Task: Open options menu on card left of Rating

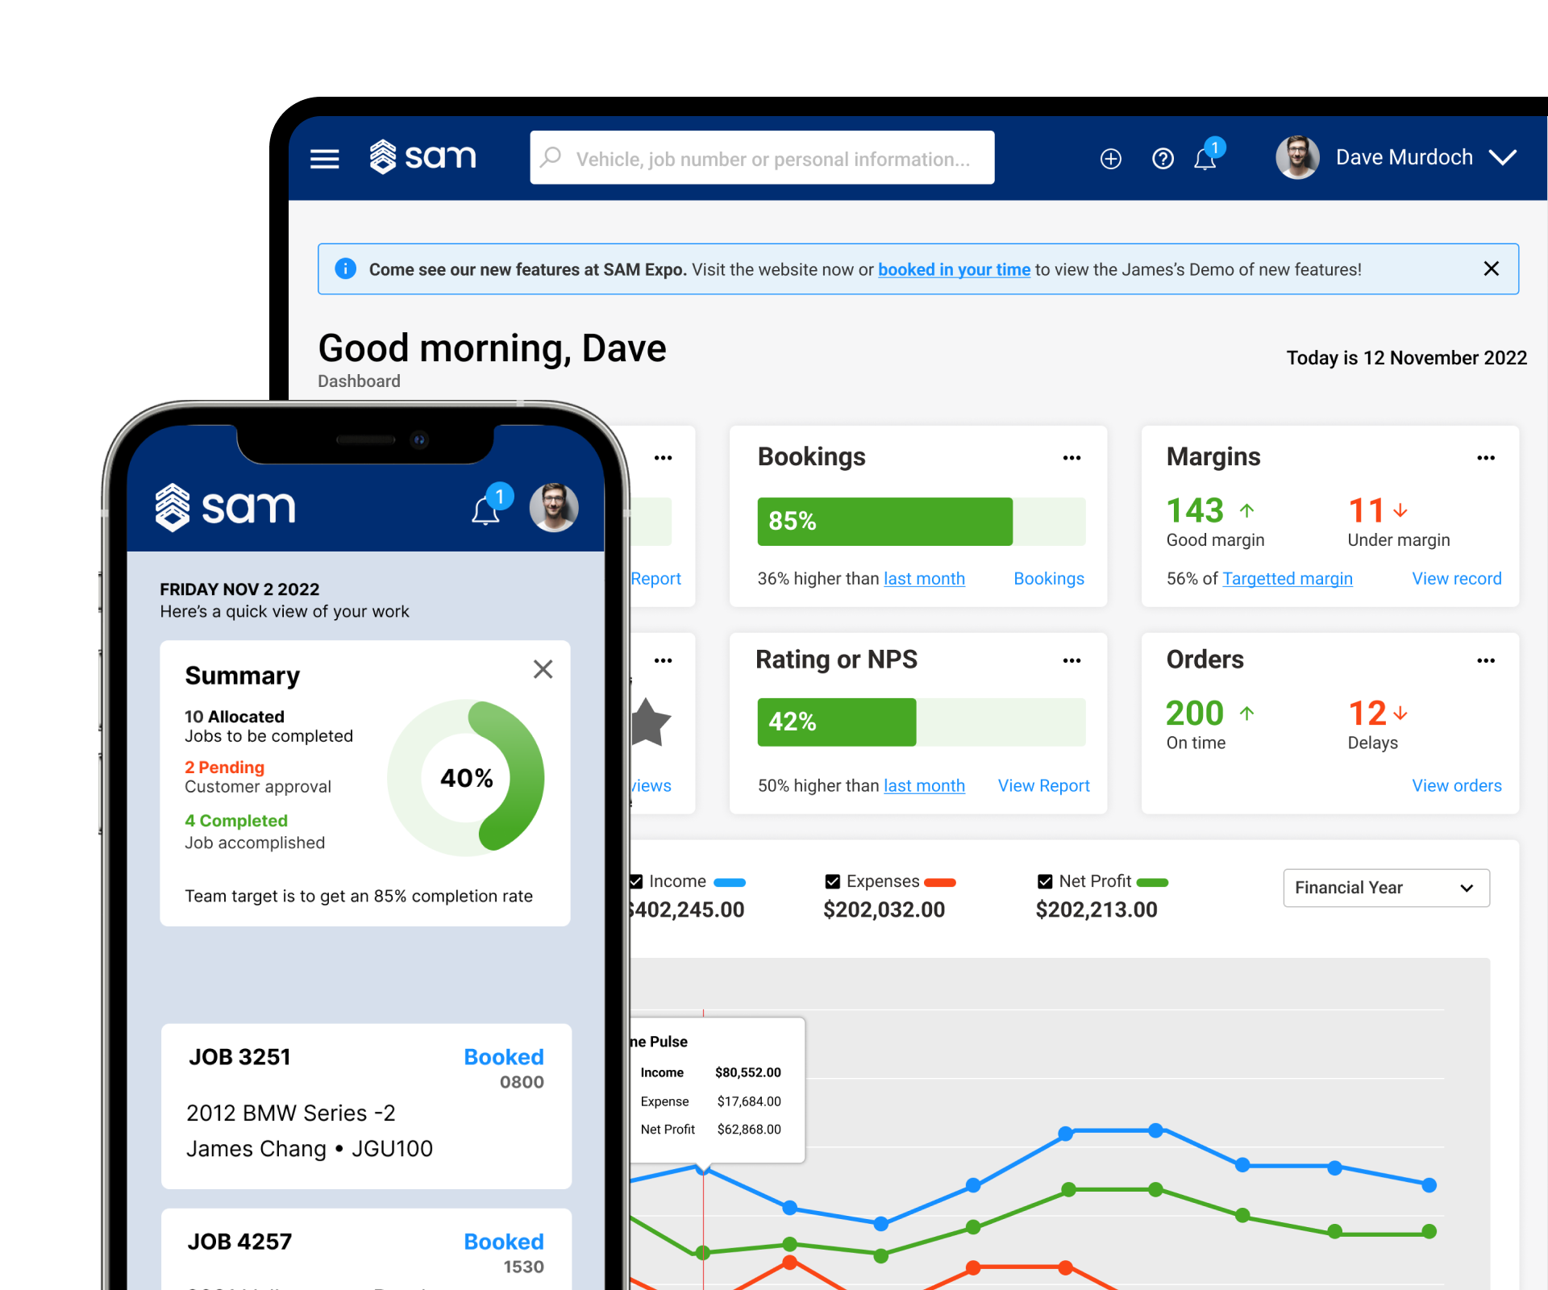Action: click(x=663, y=660)
